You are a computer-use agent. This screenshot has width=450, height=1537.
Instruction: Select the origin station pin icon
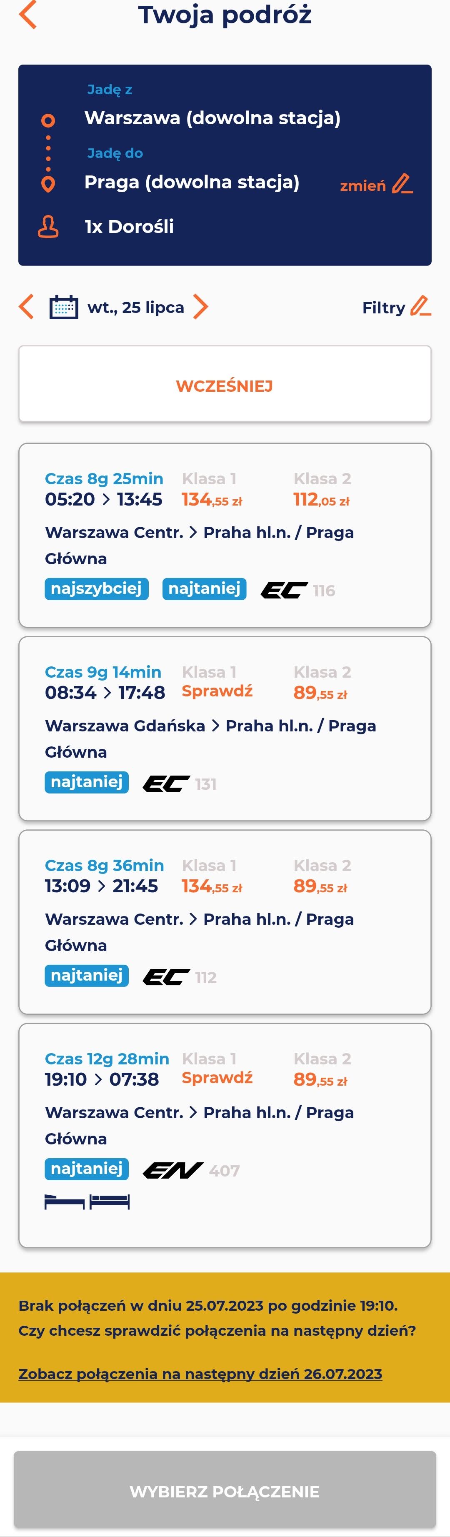click(x=48, y=120)
